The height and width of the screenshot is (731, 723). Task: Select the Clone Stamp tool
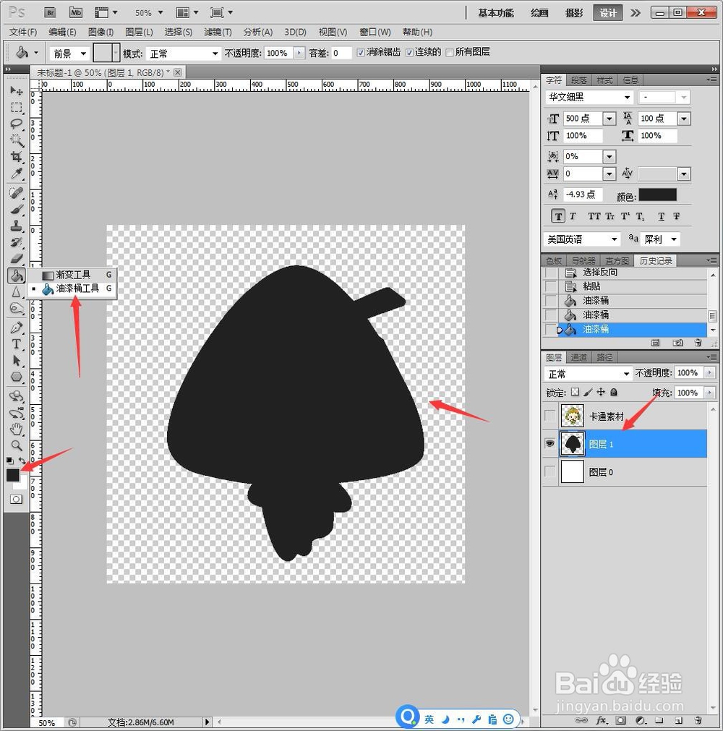17,226
